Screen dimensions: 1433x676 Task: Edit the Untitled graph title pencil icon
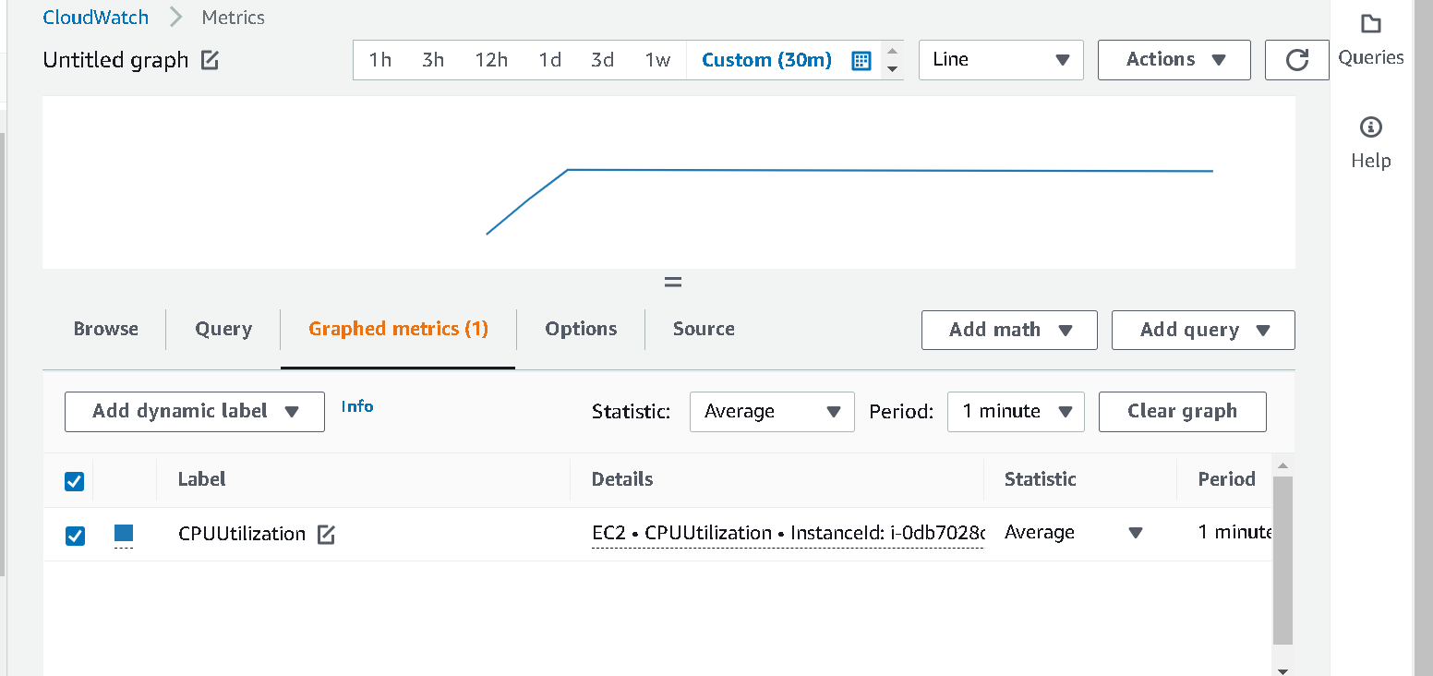click(x=211, y=60)
